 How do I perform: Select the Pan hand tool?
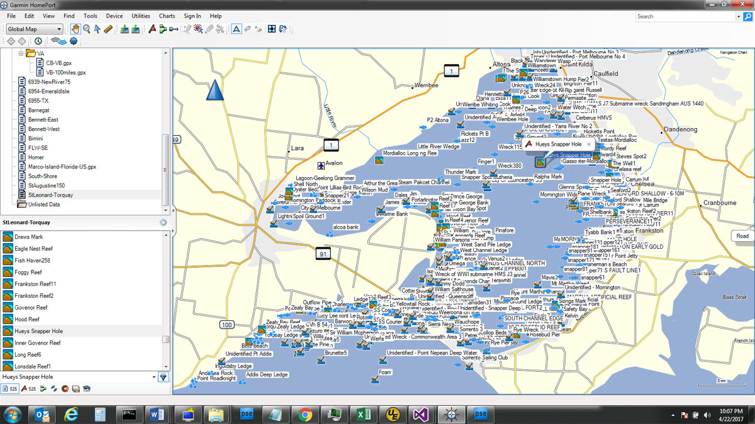[75, 29]
